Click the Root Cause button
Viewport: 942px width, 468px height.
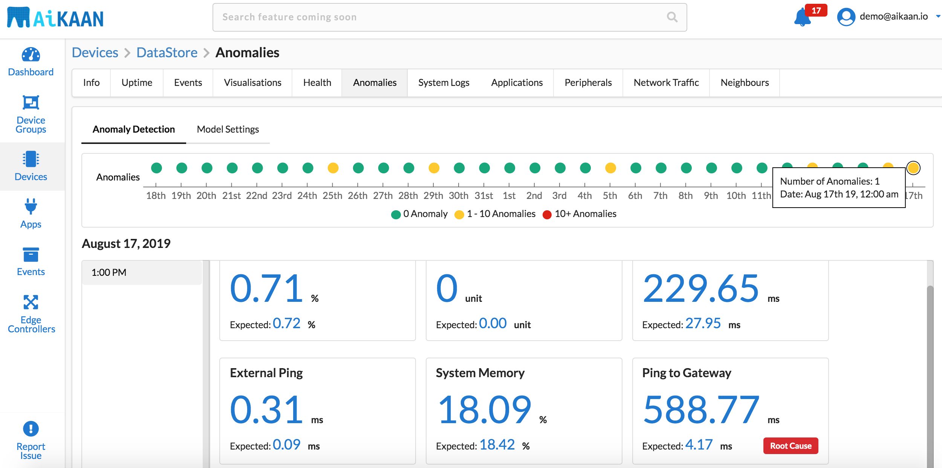(791, 446)
